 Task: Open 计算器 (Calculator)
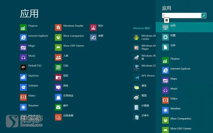pyautogui.click(x=141, y=107)
